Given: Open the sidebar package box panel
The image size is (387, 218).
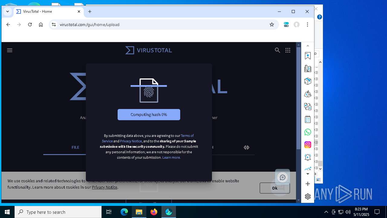Looking at the screenshot, I should click(308, 81).
